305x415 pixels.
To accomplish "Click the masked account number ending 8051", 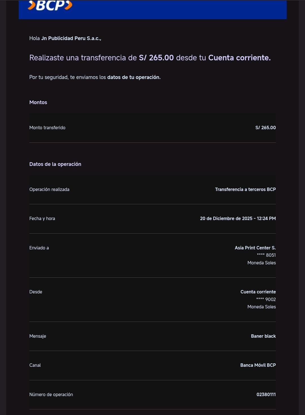I will (x=266, y=255).
